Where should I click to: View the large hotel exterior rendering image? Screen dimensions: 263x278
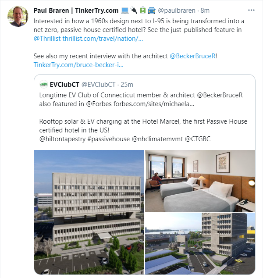pos(89,212)
